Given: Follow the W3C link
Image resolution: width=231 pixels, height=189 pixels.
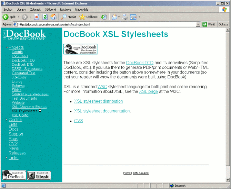Looking at the screenshot, I should (x=102, y=87).
